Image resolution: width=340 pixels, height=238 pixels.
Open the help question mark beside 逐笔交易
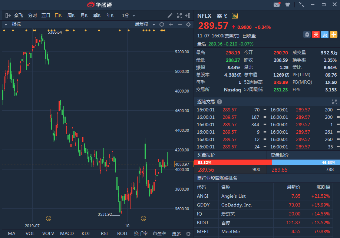coord(219,102)
